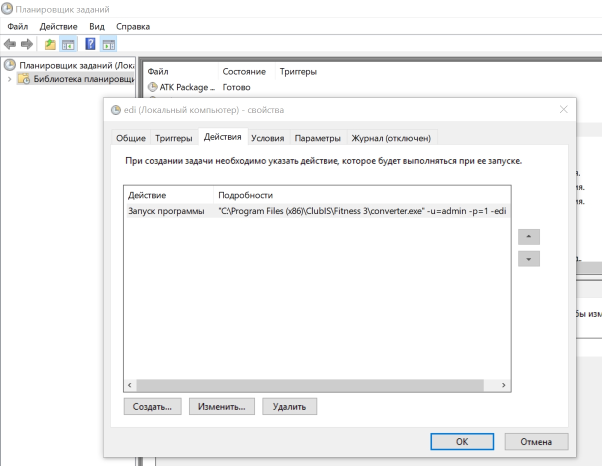
Task: Click the actions list horizontal scrollbar thumb
Action: point(310,385)
